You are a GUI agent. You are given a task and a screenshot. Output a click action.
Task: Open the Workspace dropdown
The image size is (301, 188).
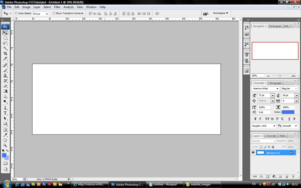[x=220, y=13]
